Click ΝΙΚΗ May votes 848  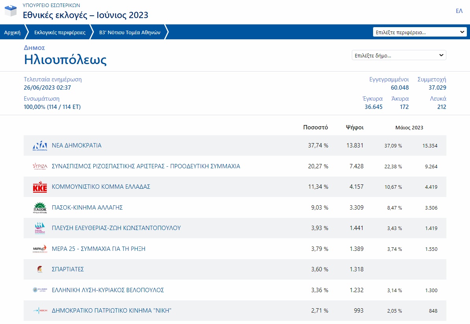(x=433, y=311)
